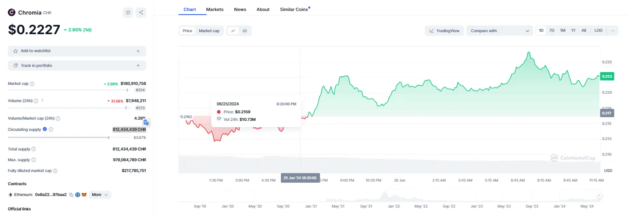Add token to MetaMask fox icon
629x216 pixels.
(x=84, y=195)
